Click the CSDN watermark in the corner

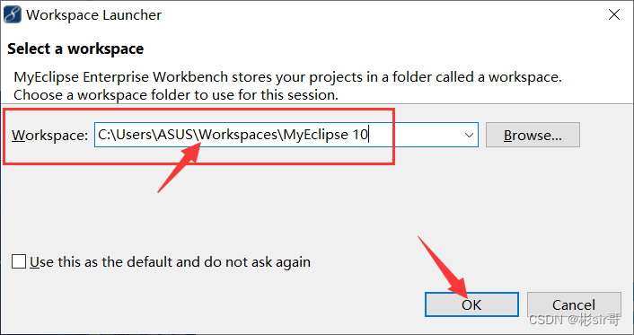point(574,320)
